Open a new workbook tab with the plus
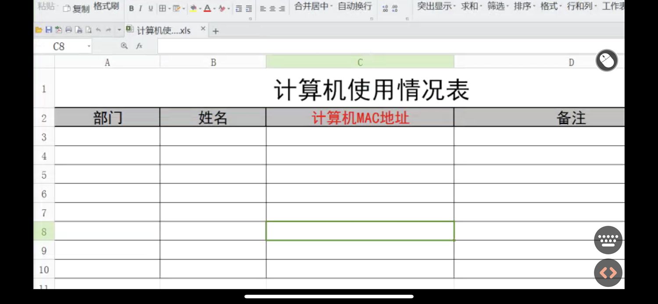658x304 pixels. pos(215,31)
